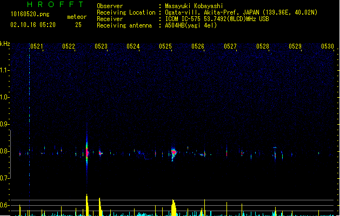Click the 0523 time marker
The image size is (340, 216).
pos(101,46)
